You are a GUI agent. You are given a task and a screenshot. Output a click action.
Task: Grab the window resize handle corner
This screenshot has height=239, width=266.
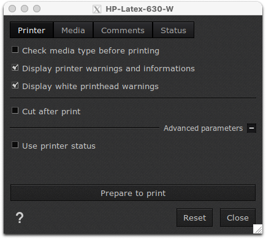(257, 229)
